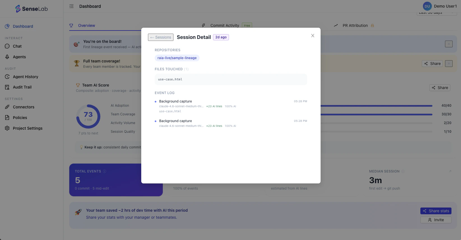Click the Team AI Score 73 gauge

point(88,116)
